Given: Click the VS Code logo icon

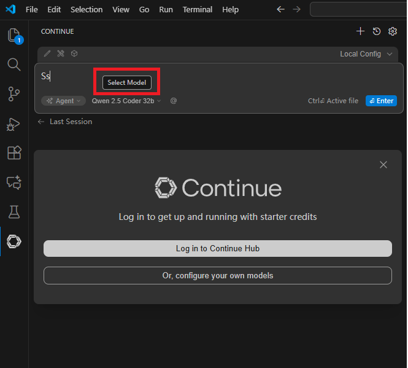Looking at the screenshot, I should 10,9.
